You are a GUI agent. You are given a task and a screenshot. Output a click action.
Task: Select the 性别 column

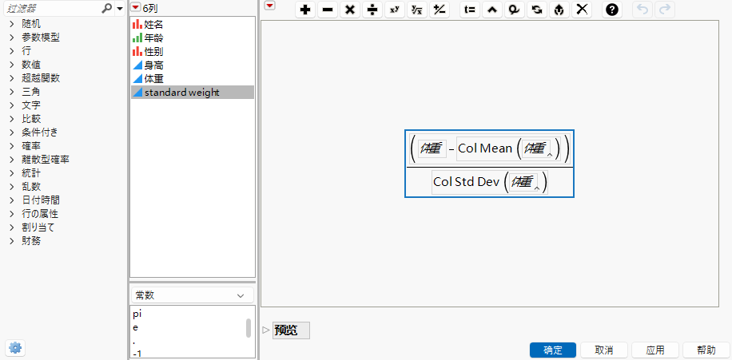click(x=193, y=51)
